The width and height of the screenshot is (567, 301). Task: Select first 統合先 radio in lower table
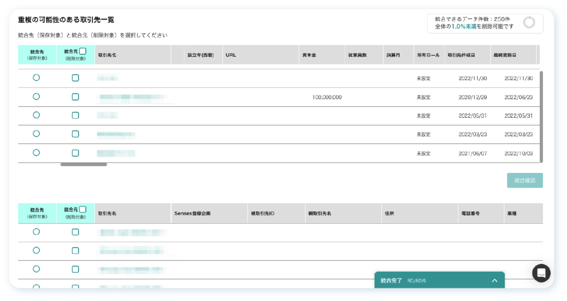[36, 232]
